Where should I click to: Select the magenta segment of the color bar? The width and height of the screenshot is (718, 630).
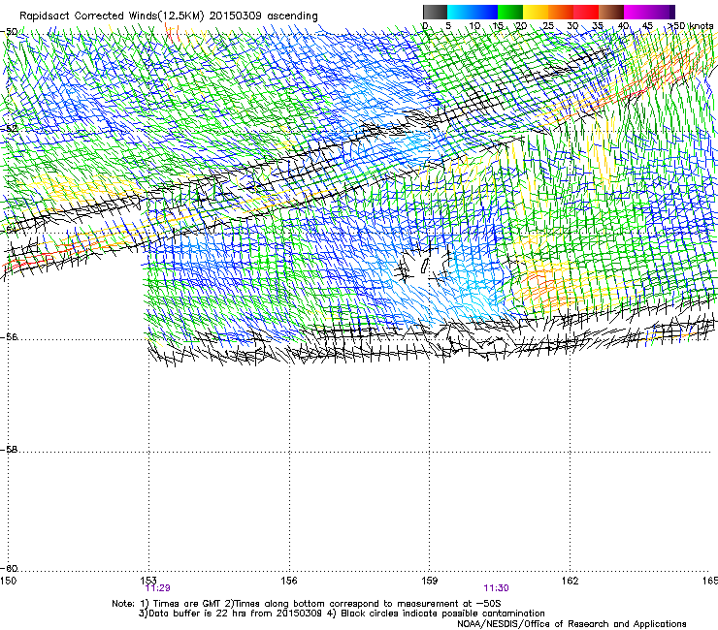[x=636, y=12]
